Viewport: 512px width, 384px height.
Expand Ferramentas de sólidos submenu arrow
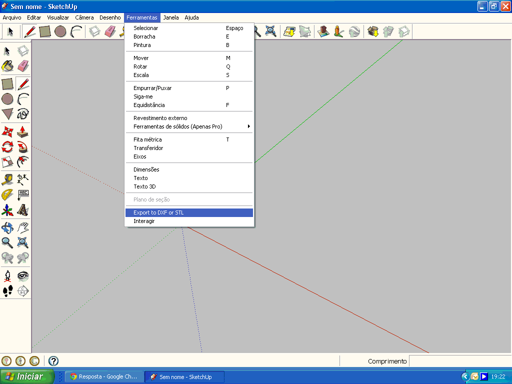pyautogui.click(x=249, y=126)
